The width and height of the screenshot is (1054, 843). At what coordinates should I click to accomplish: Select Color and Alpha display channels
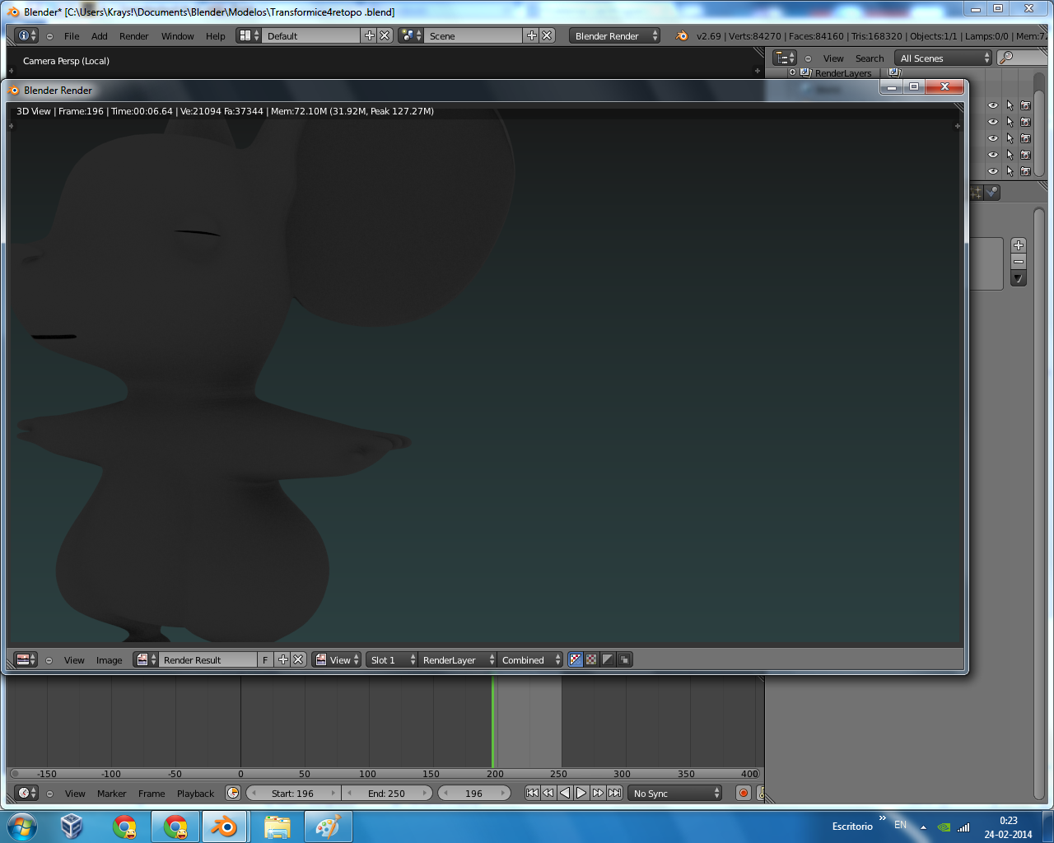coord(576,659)
